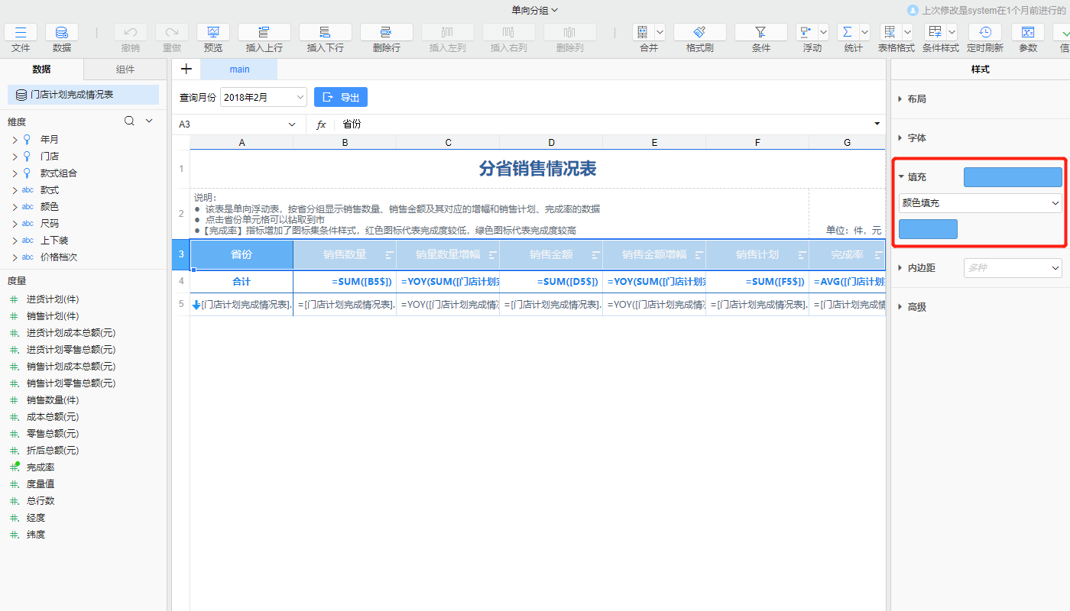Click the 定时刷新 (timed refresh) icon
This screenshot has height=611, width=1070.
tap(985, 32)
